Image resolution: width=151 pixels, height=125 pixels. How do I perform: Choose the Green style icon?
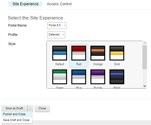click(x=60, y=77)
